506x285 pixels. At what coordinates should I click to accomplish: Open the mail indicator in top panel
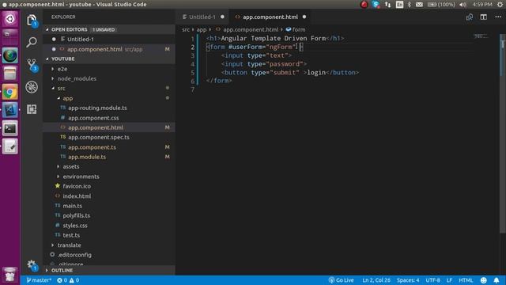[419, 5]
